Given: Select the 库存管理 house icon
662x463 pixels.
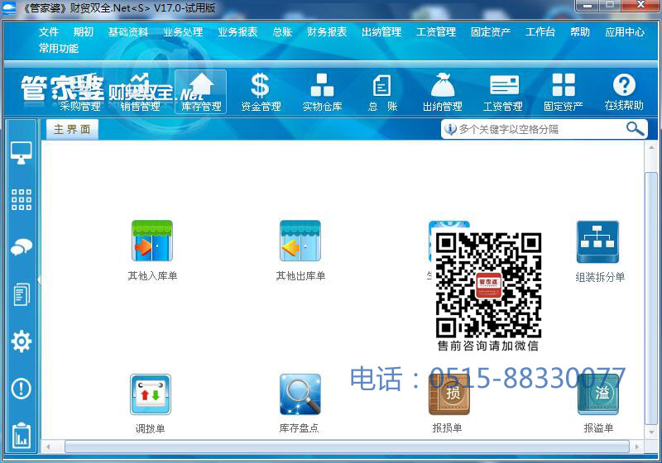Looking at the screenshot, I should click(201, 92).
